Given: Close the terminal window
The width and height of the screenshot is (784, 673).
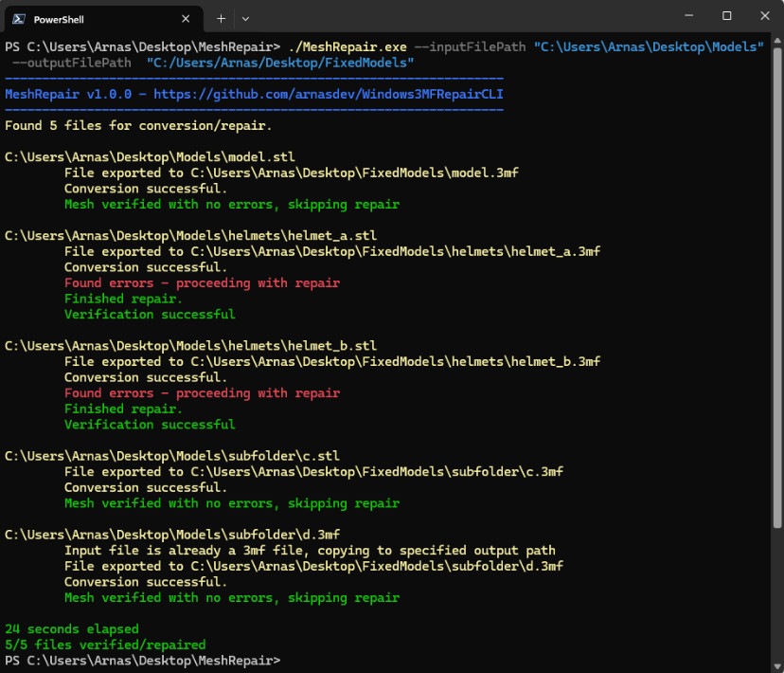Looking at the screenshot, I should point(764,15).
